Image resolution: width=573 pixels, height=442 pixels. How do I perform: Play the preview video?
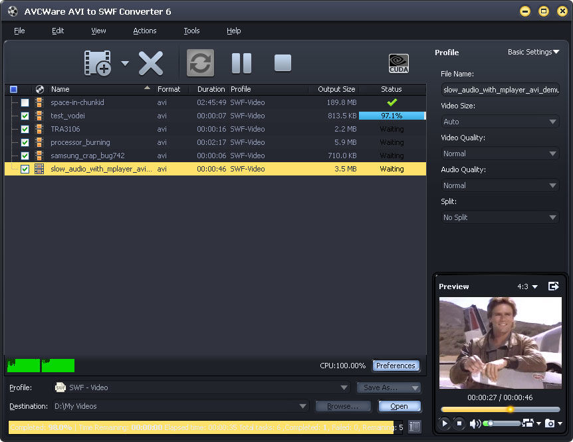444,423
